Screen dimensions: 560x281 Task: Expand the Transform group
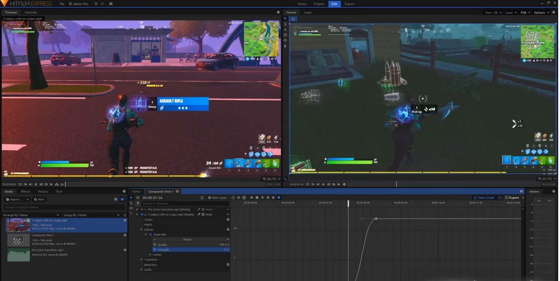pyautogui.click(x=142, y=259)
